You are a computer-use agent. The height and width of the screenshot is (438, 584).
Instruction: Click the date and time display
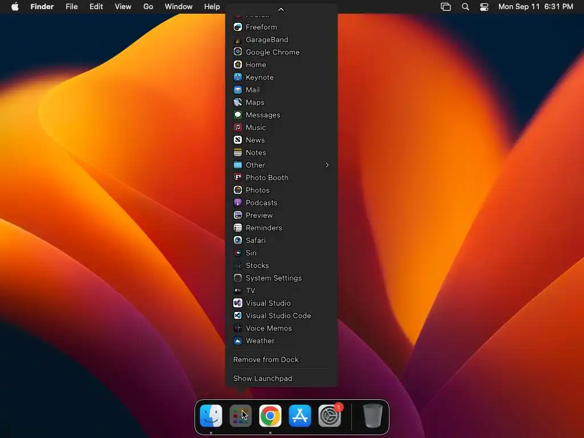(x=536, y=7)
